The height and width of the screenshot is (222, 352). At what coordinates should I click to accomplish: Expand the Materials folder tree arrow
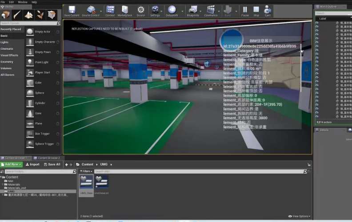point(3,185)
